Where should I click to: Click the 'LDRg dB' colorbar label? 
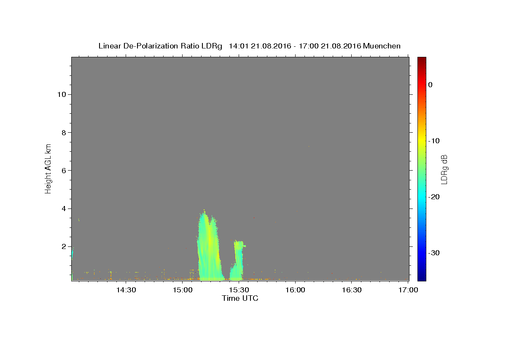(x=444, y=169)
